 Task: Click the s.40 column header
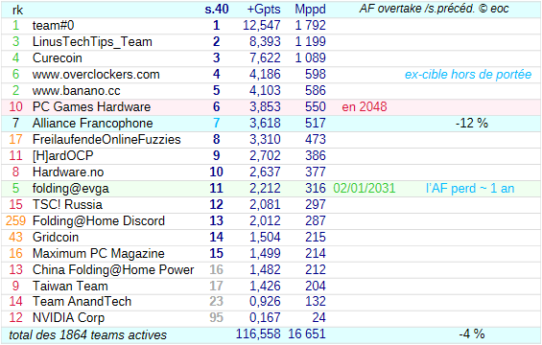click(x=217, y=10)
